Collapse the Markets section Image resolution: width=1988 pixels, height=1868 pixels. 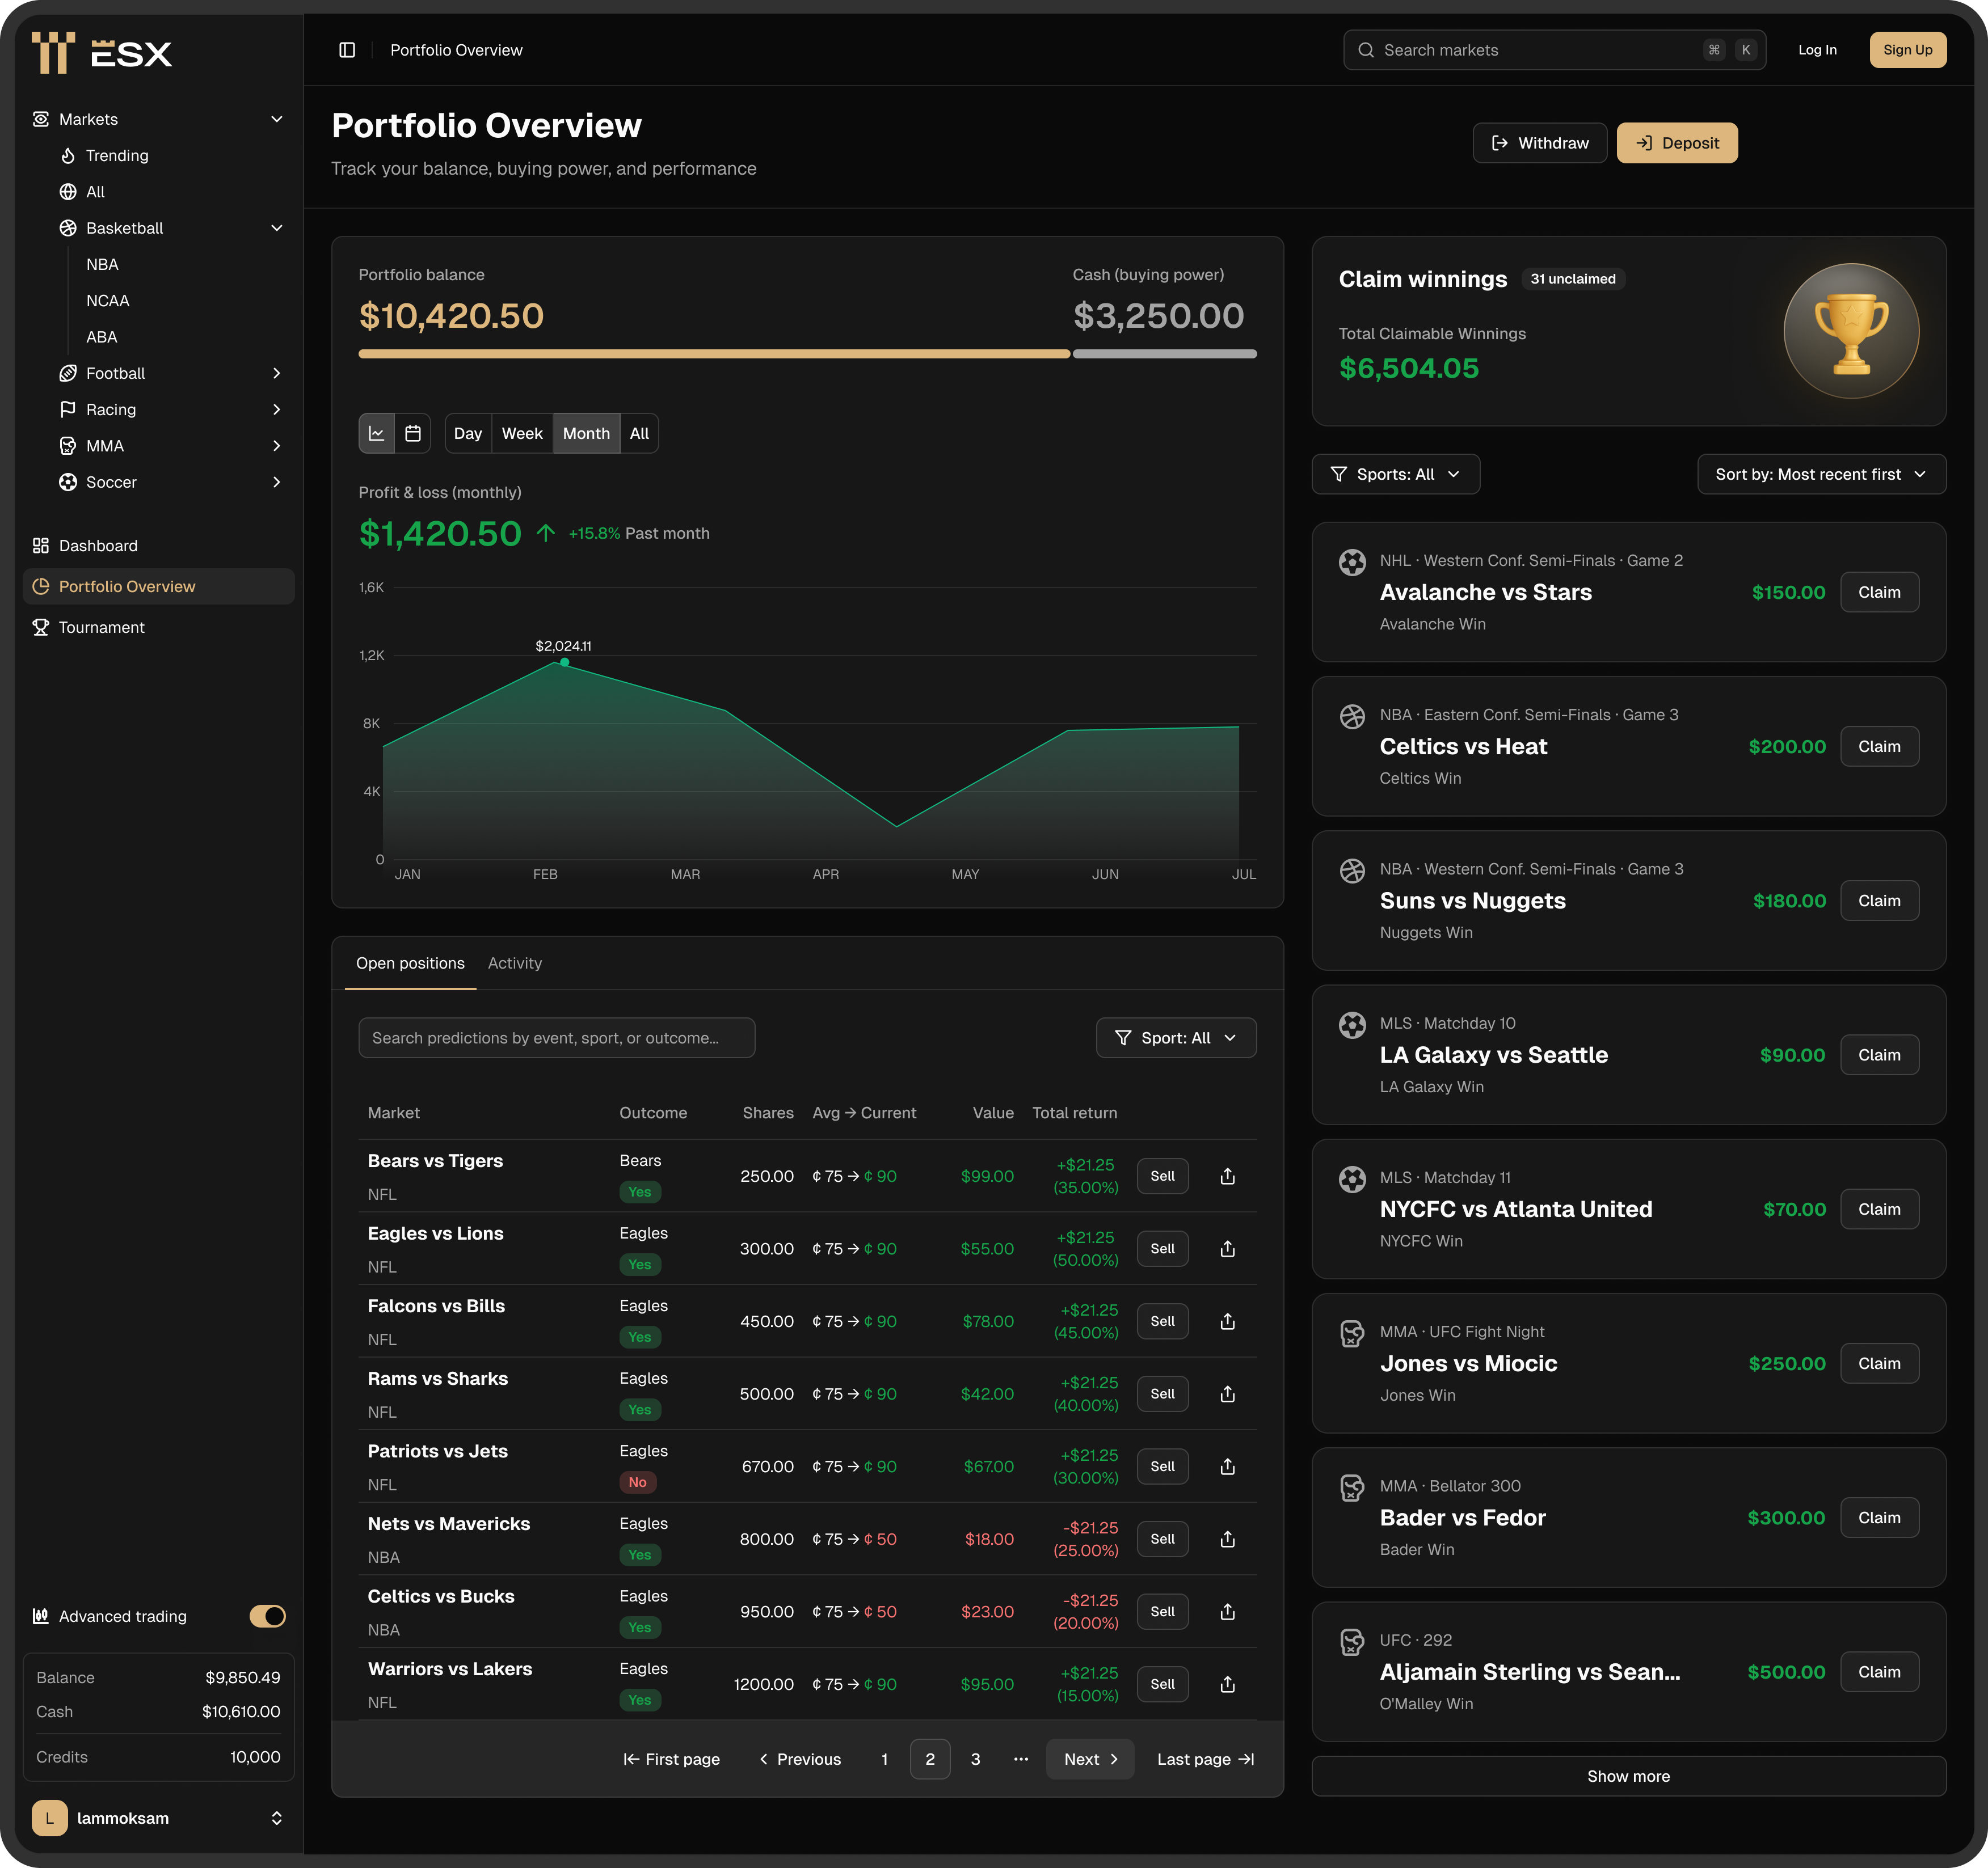click(277, 119)
